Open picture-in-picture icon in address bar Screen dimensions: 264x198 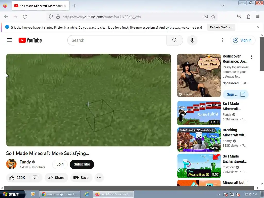206,16
